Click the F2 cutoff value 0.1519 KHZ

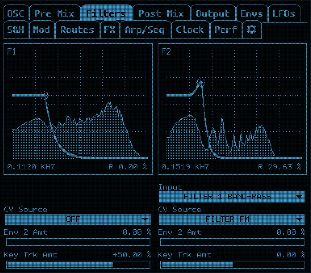185,167
